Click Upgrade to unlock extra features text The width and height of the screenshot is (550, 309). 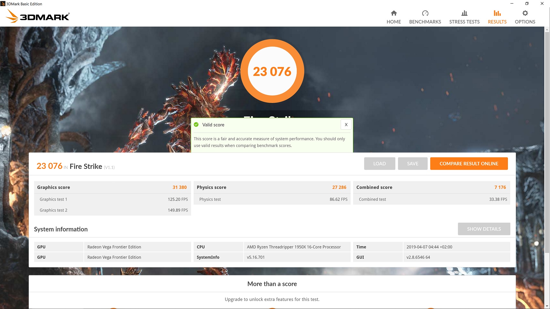(272, 299)
